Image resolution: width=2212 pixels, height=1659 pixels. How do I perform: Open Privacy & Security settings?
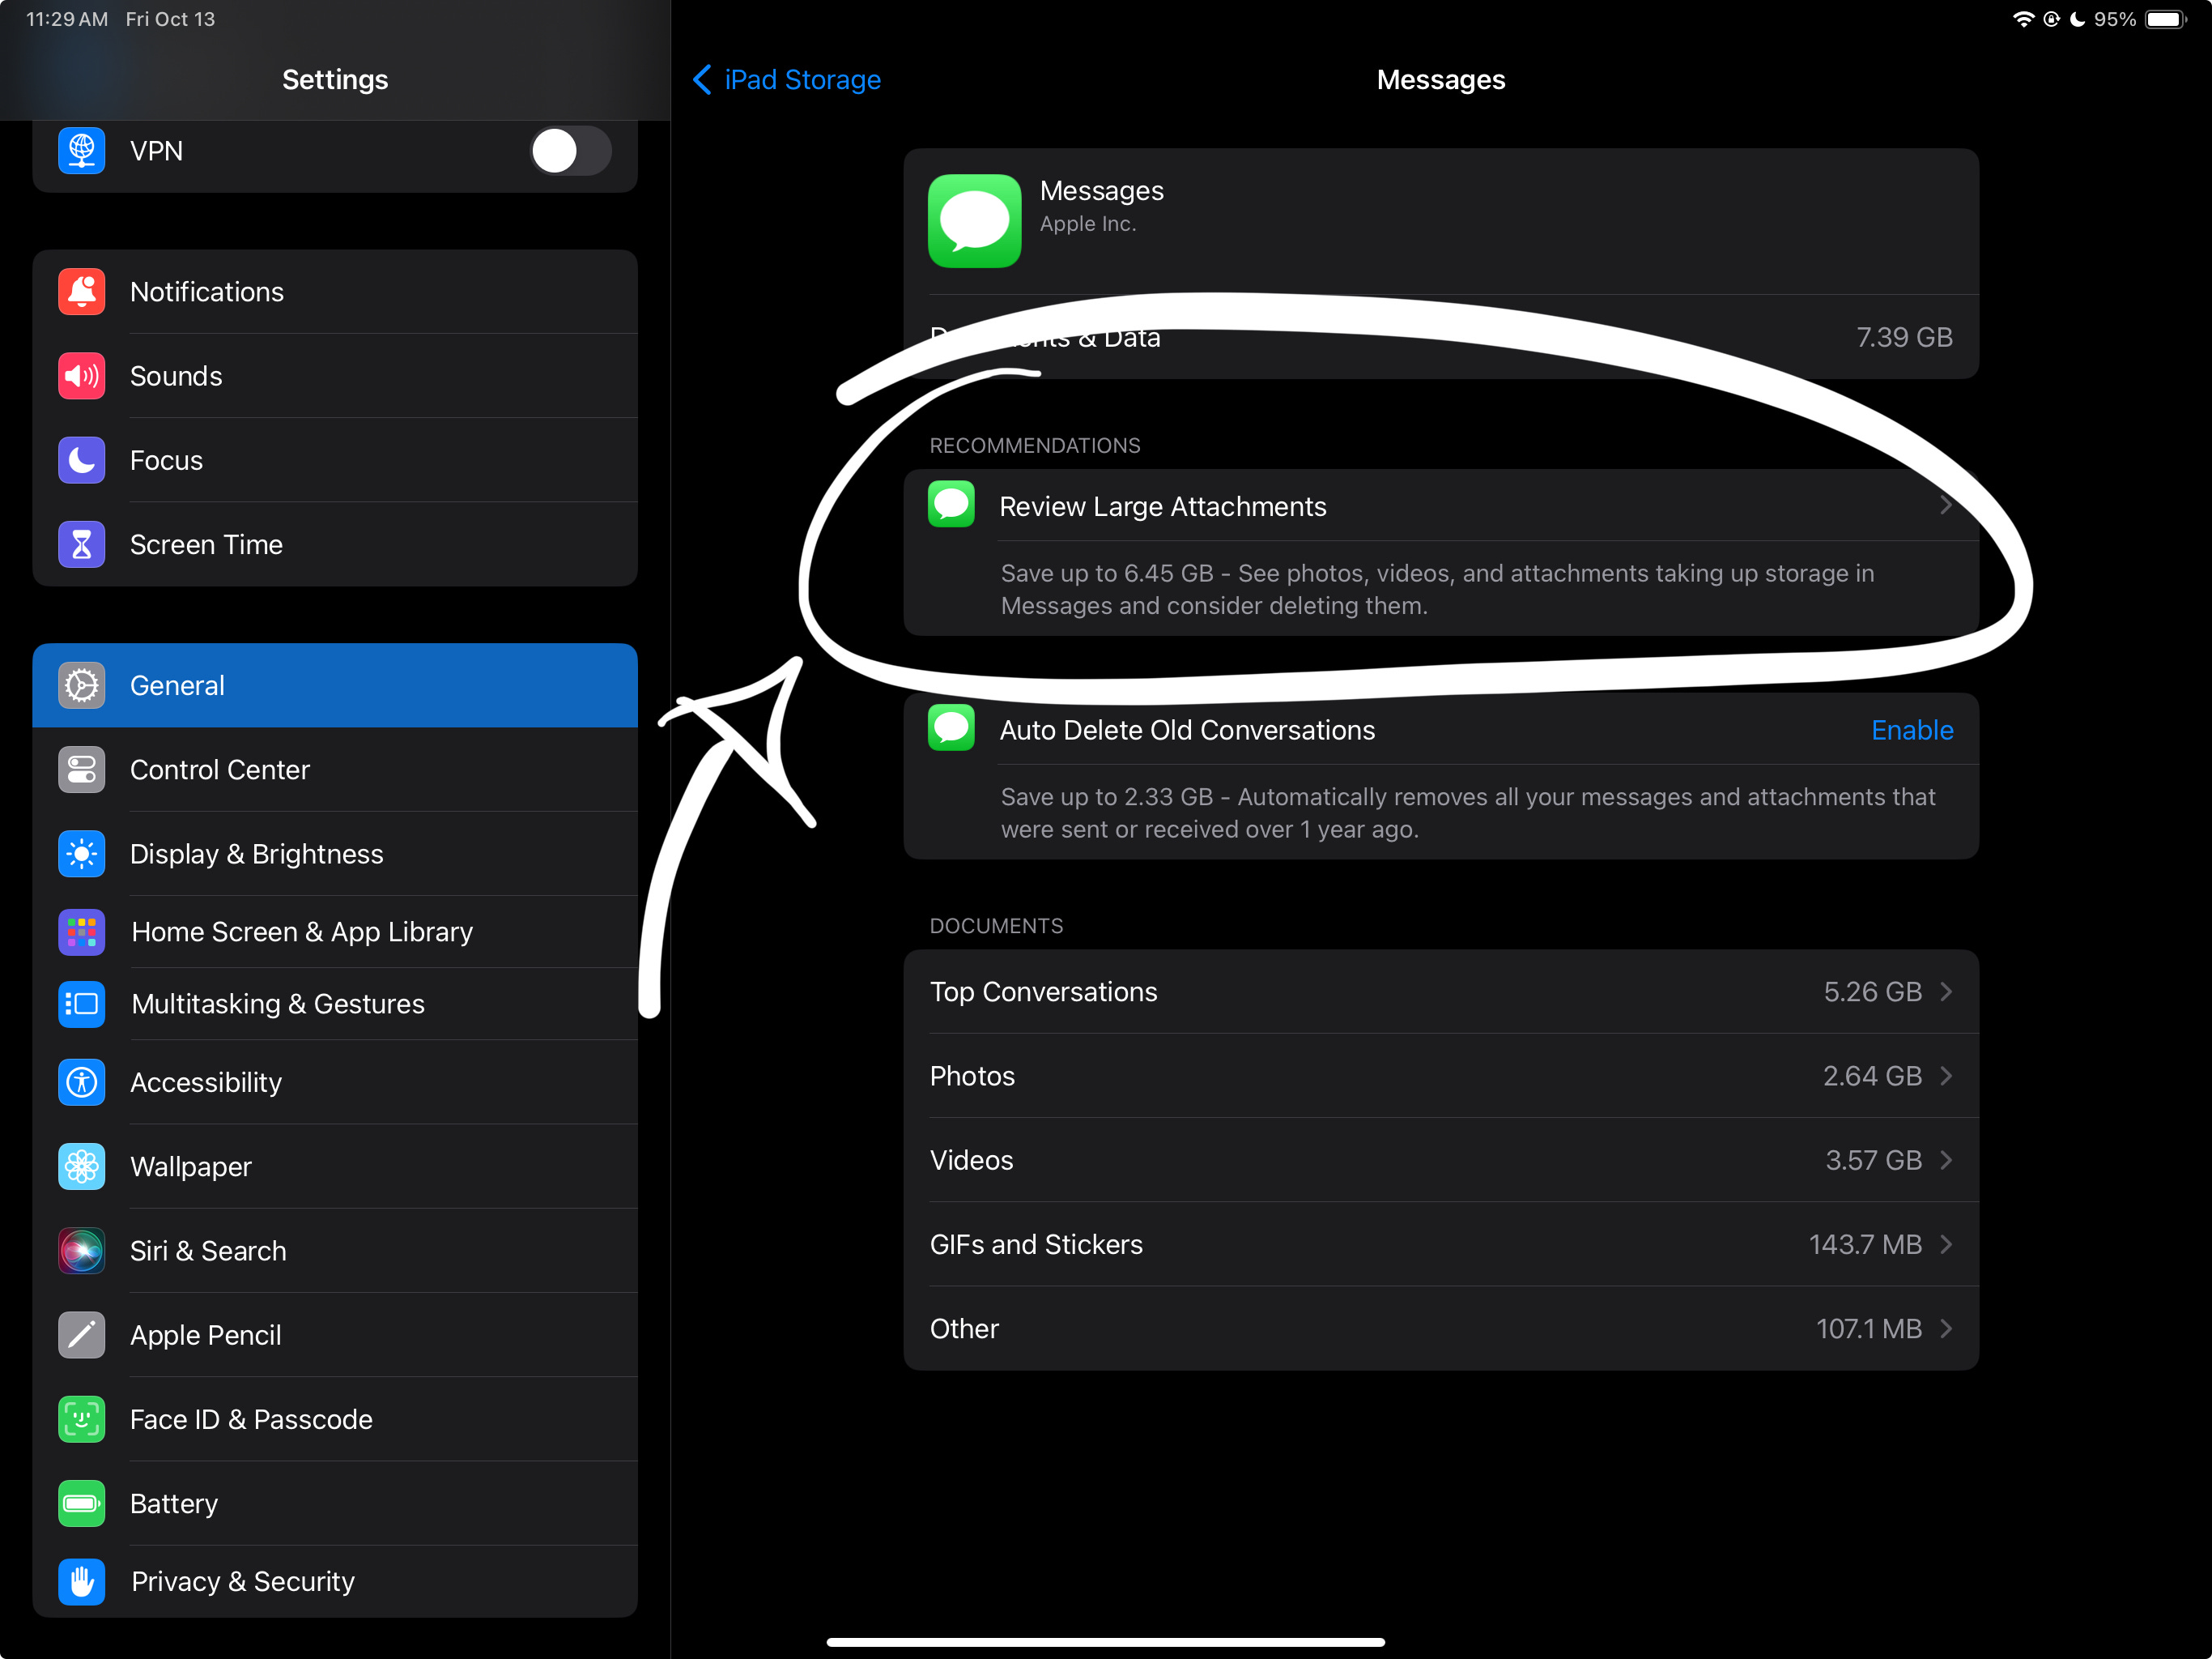click(x=335, y=1581)
